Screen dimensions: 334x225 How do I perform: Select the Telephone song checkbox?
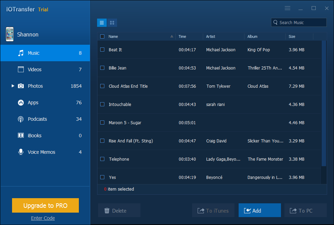[x=102, y=159]
